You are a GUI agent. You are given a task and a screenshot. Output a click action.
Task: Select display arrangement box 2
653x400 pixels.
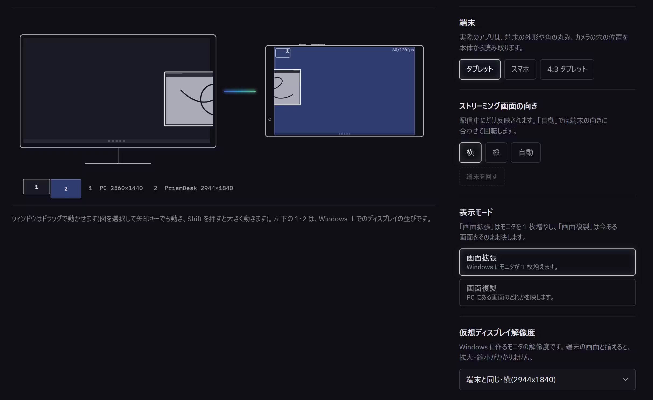[x=66, y=189]
